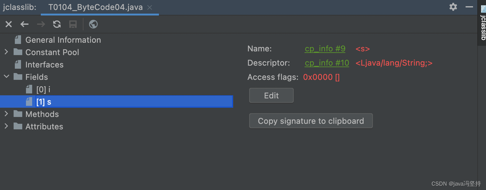Click the save floppy disk icon
The height and width of the screenshot is (190, 486).
73,24
